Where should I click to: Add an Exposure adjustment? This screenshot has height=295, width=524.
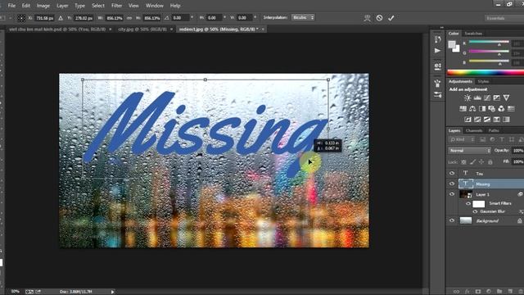pyautogui.click(x=497, y=98)
